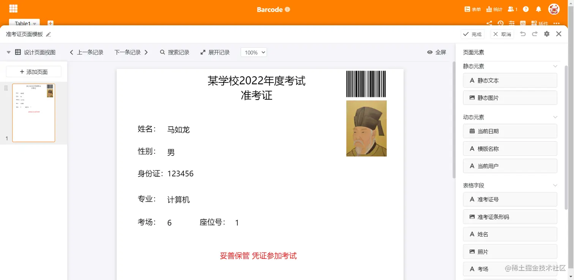This screenshot has height=280, width=574.
Task: Add the 姓名 name field element
Action: pos(510,234)
